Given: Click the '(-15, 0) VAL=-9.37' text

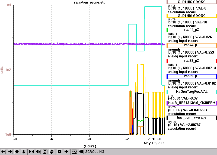Looking at the screenshot, I should (x=183, y=98).
